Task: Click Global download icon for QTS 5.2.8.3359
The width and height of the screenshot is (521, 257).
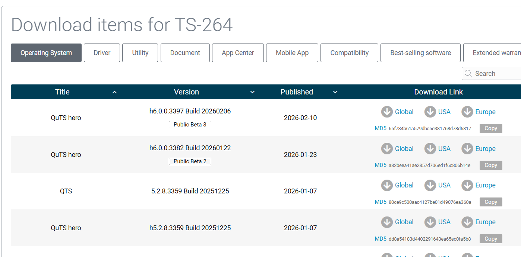Action: pos(387,185)
